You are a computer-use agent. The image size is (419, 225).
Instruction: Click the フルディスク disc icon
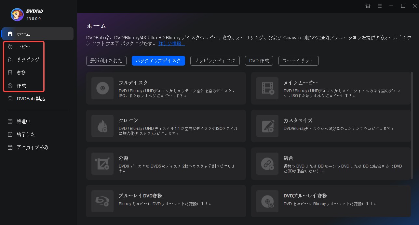click(x=102, y=88)
